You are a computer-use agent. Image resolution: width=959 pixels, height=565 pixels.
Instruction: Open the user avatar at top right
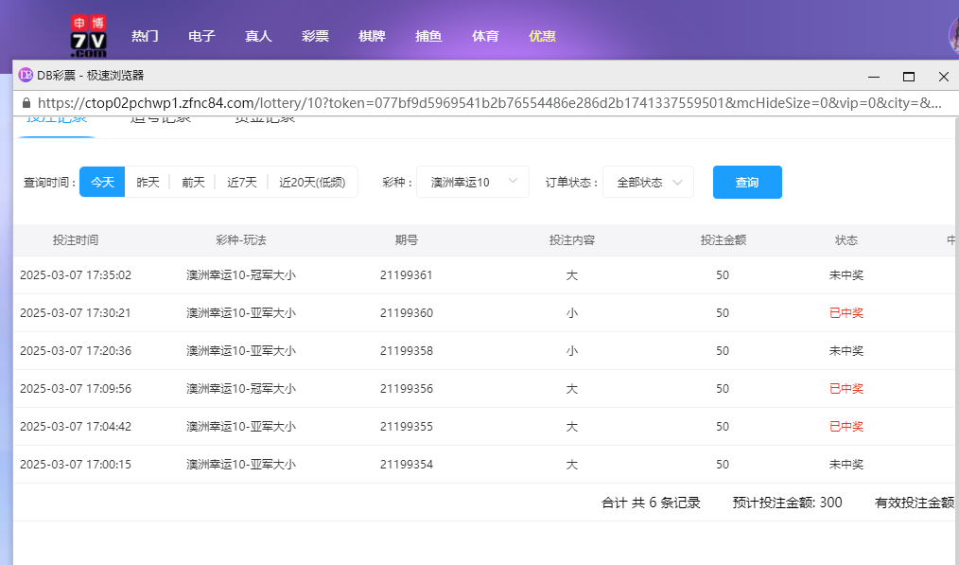(x=953, y=36)
